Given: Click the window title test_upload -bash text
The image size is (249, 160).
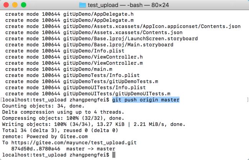Looking at the screenshot, I should [x=128, y=5].
